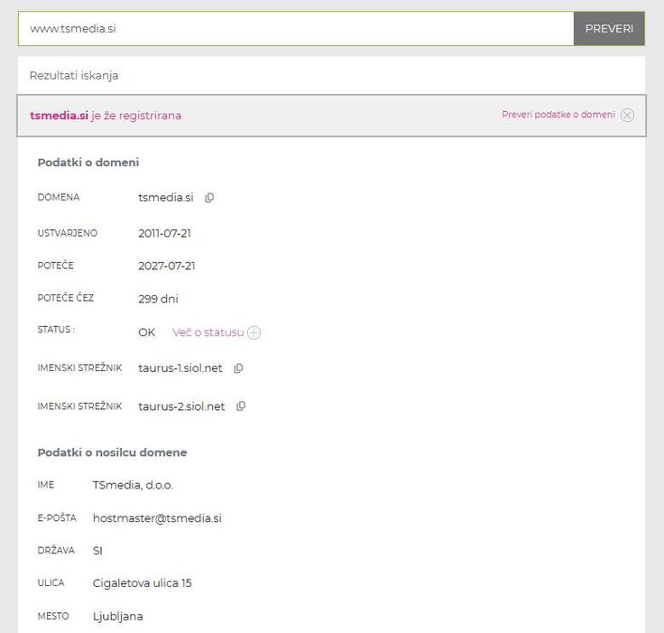Click the Cigaletova ulica 15 address
The width and height of the screenshot is (664, 633).
143,583
